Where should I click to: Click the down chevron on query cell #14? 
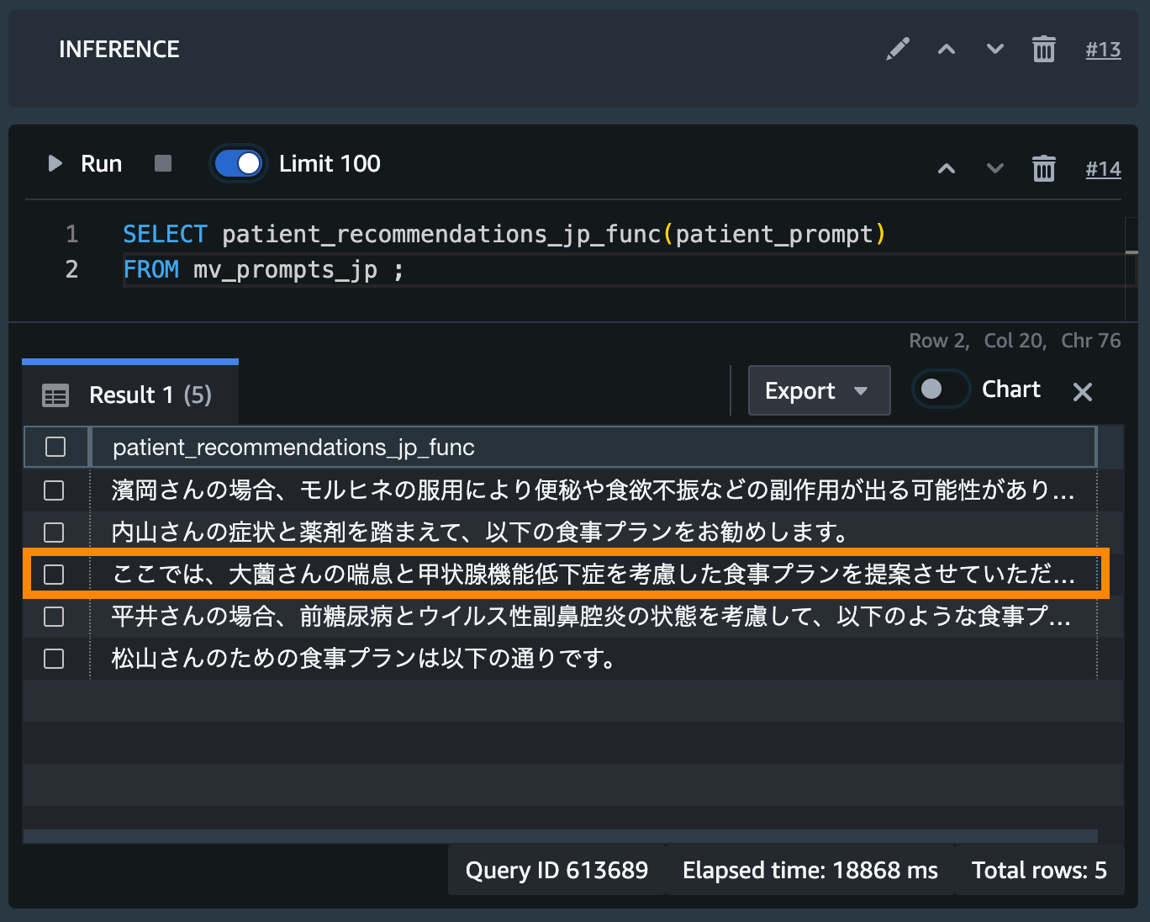click(x=994, y=167)
